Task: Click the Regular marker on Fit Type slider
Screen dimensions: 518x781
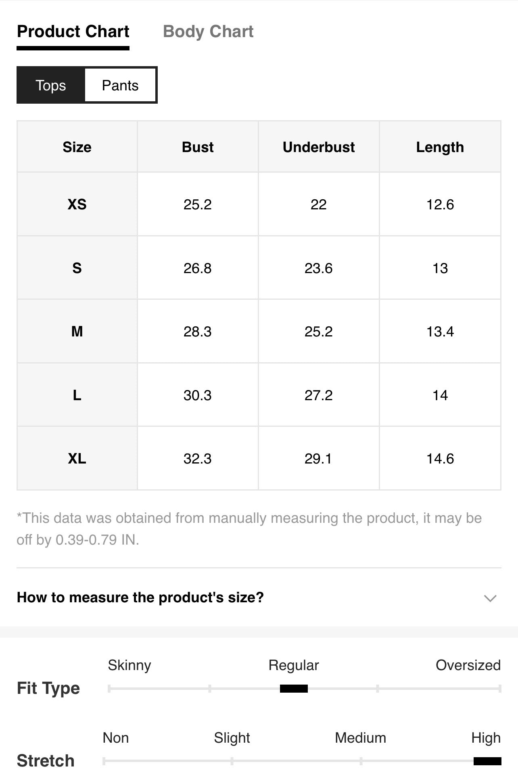Action: pos(294,689)
